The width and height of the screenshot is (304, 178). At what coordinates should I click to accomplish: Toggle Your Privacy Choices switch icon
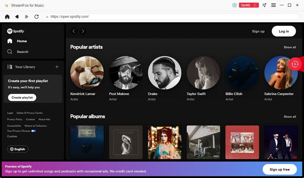tap(33, 131)
